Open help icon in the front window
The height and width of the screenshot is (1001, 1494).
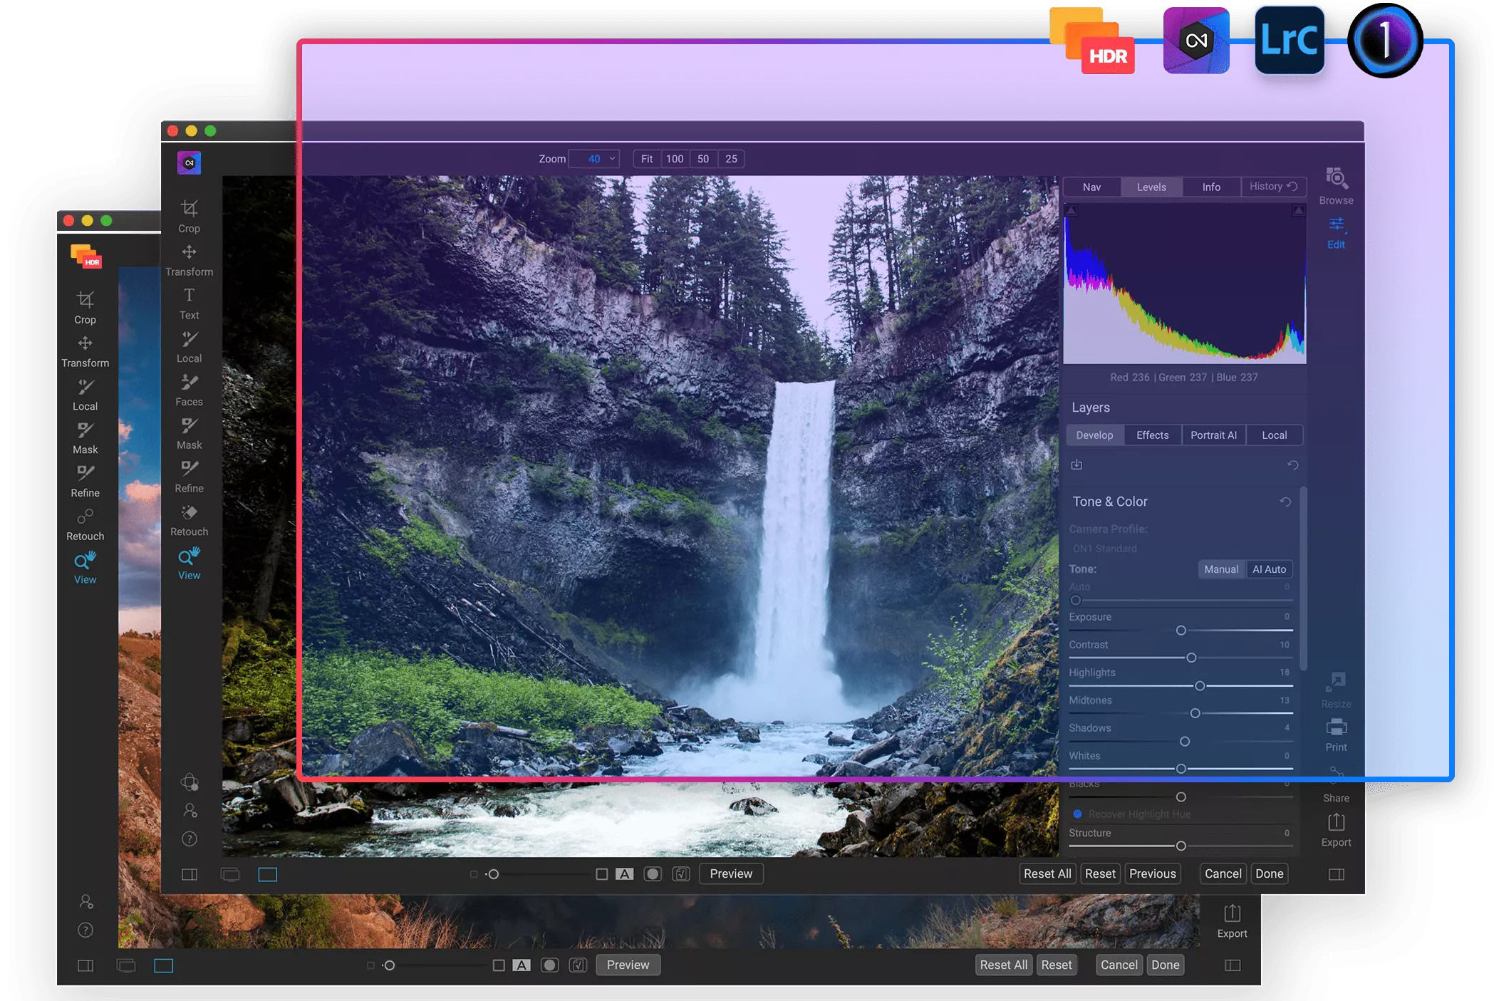pos(190,839)
